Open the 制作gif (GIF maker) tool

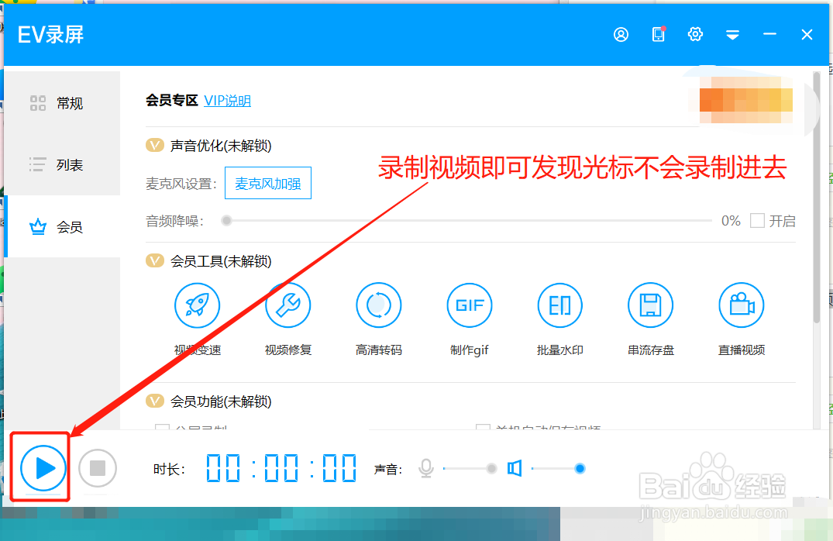(x=469, y=305)
